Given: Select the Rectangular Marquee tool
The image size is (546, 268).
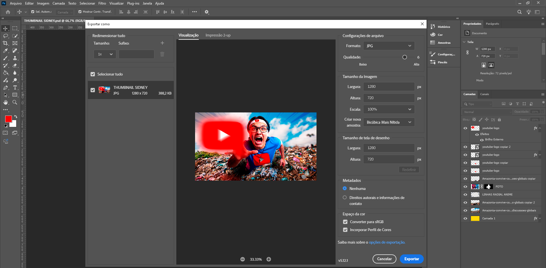Looking at the screenshot, I should [15, 28].
